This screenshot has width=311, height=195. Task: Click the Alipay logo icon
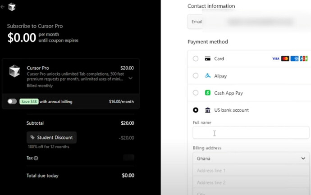tap(208, 76)
